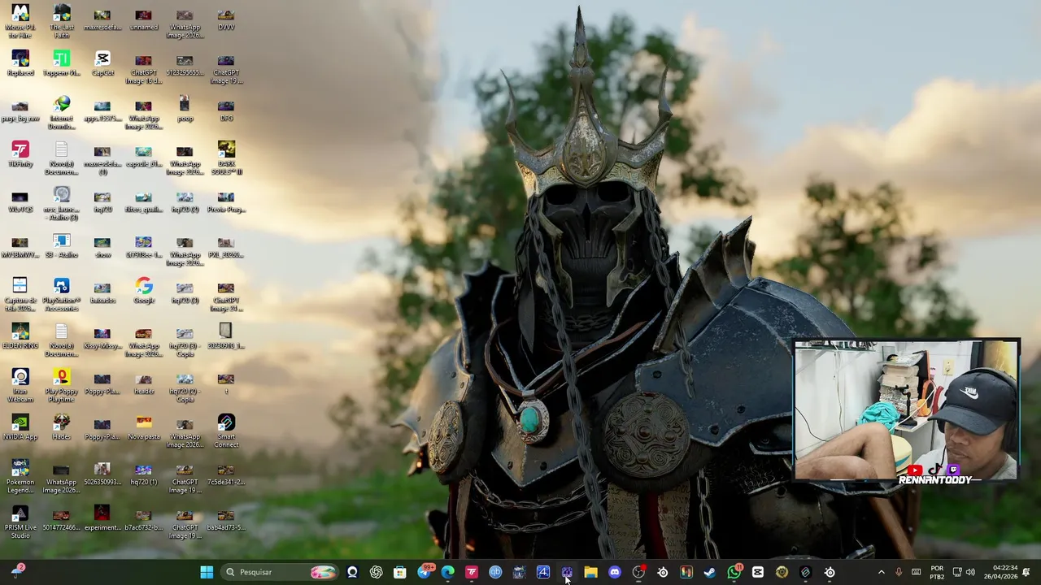This screenshot has height=585, width=1041.
Task: Select the Capture de tela 2026 file
Action: pos(20,295)
